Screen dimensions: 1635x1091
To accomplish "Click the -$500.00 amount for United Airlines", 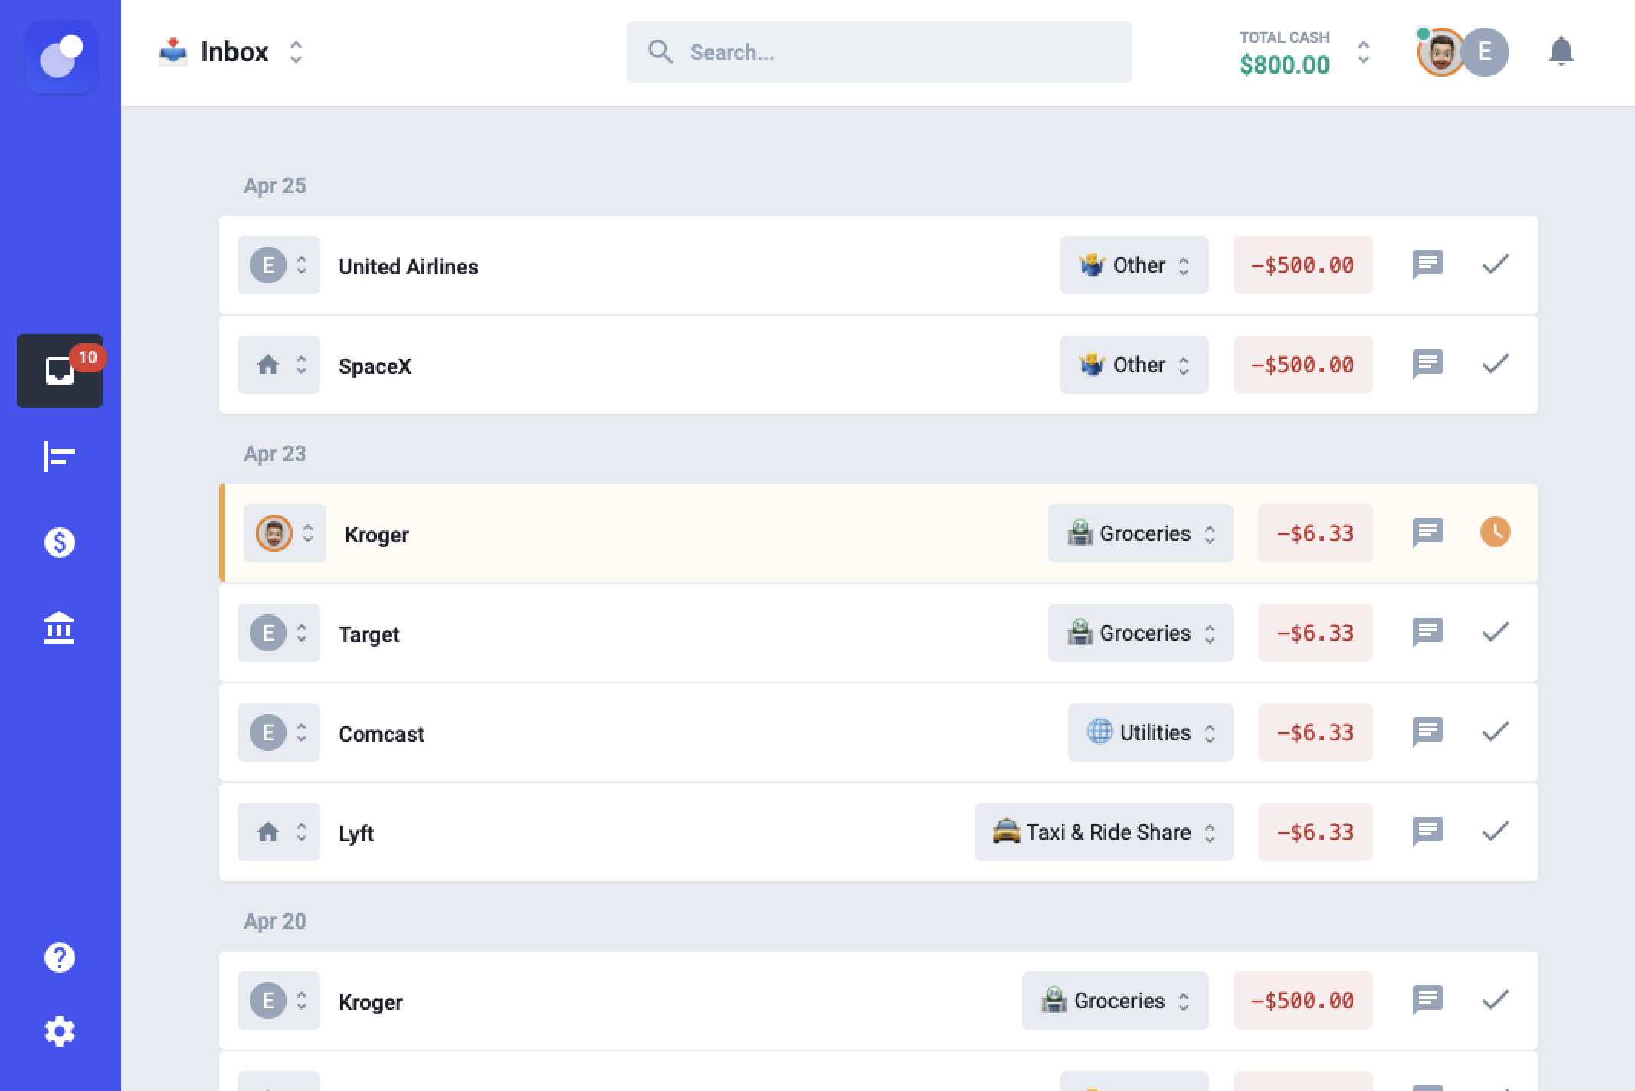I will click(1302, 265).
